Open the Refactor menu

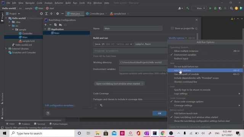pyautogui.click(x=59, y=3)
